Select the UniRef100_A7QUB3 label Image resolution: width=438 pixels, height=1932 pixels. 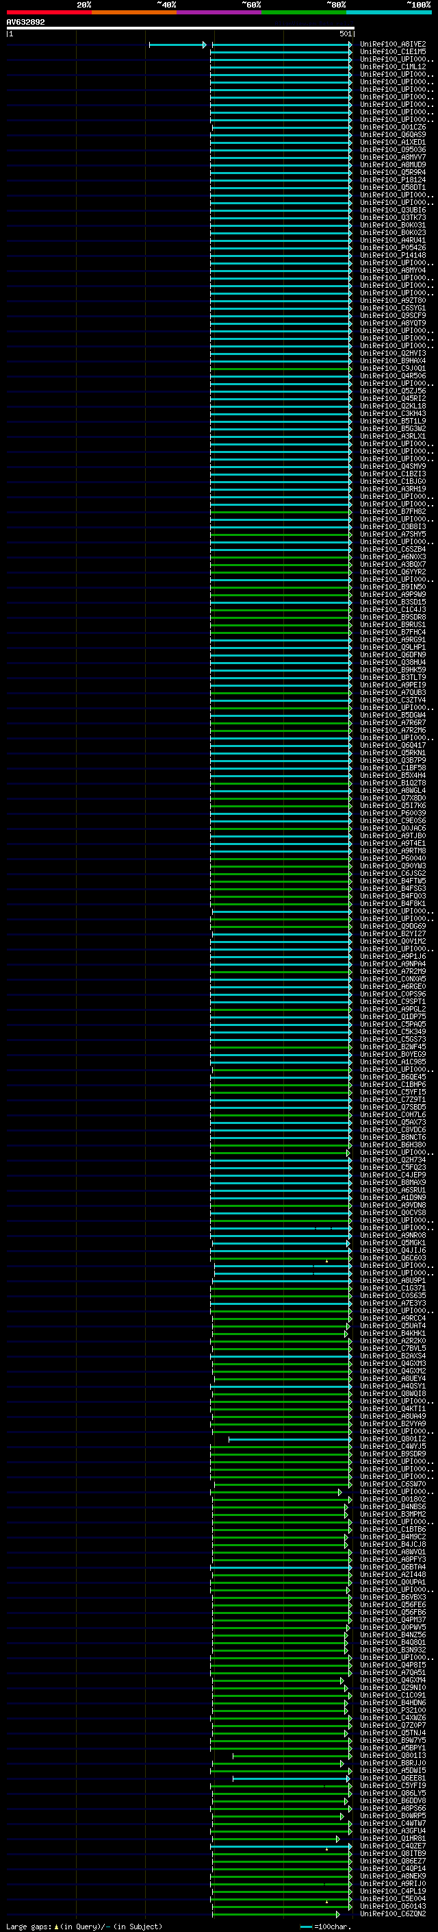[x=393, y=692]
